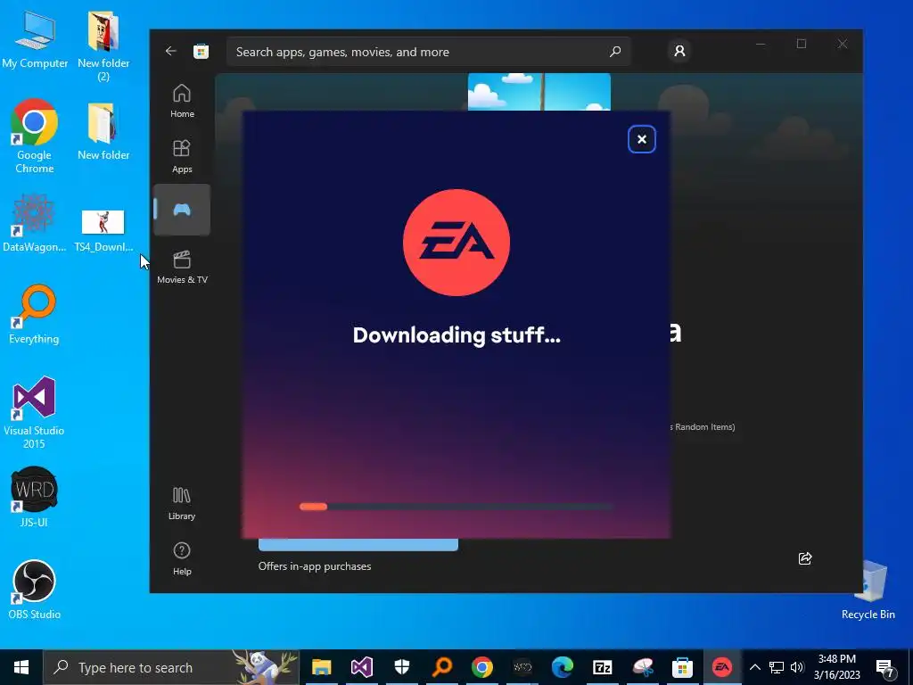The height and width of the screenshot is (685, 913).
Task: Close the Microsoft Store window
Action: (842, 45)
